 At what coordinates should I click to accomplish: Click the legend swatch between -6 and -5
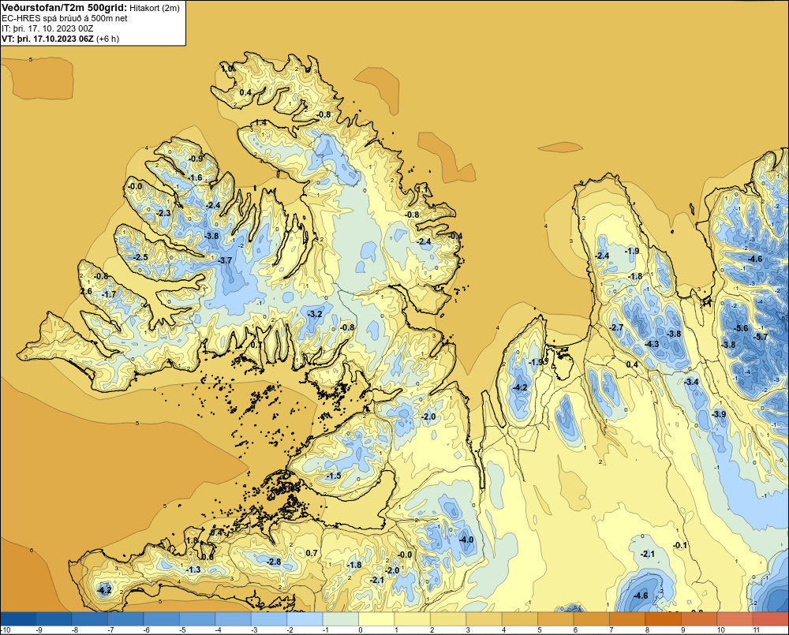(x=162, y=618)
